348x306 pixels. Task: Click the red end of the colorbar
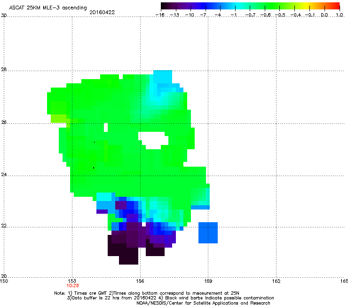click(x=337, y=6)
